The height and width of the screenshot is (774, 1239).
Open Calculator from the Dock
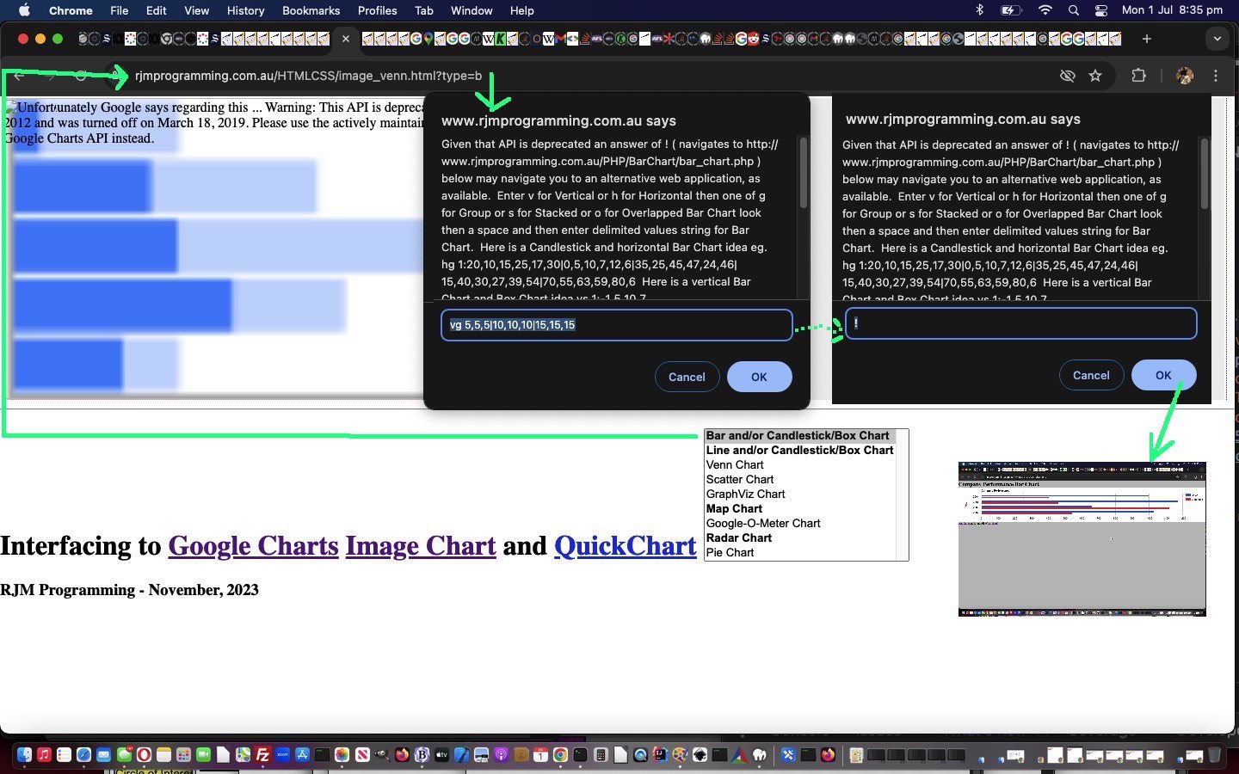[x=601, y=755]
